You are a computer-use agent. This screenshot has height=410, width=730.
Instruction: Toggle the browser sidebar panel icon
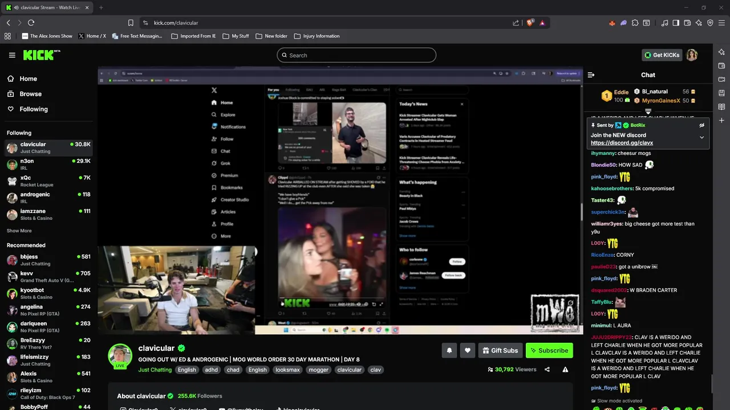[676, 23]
